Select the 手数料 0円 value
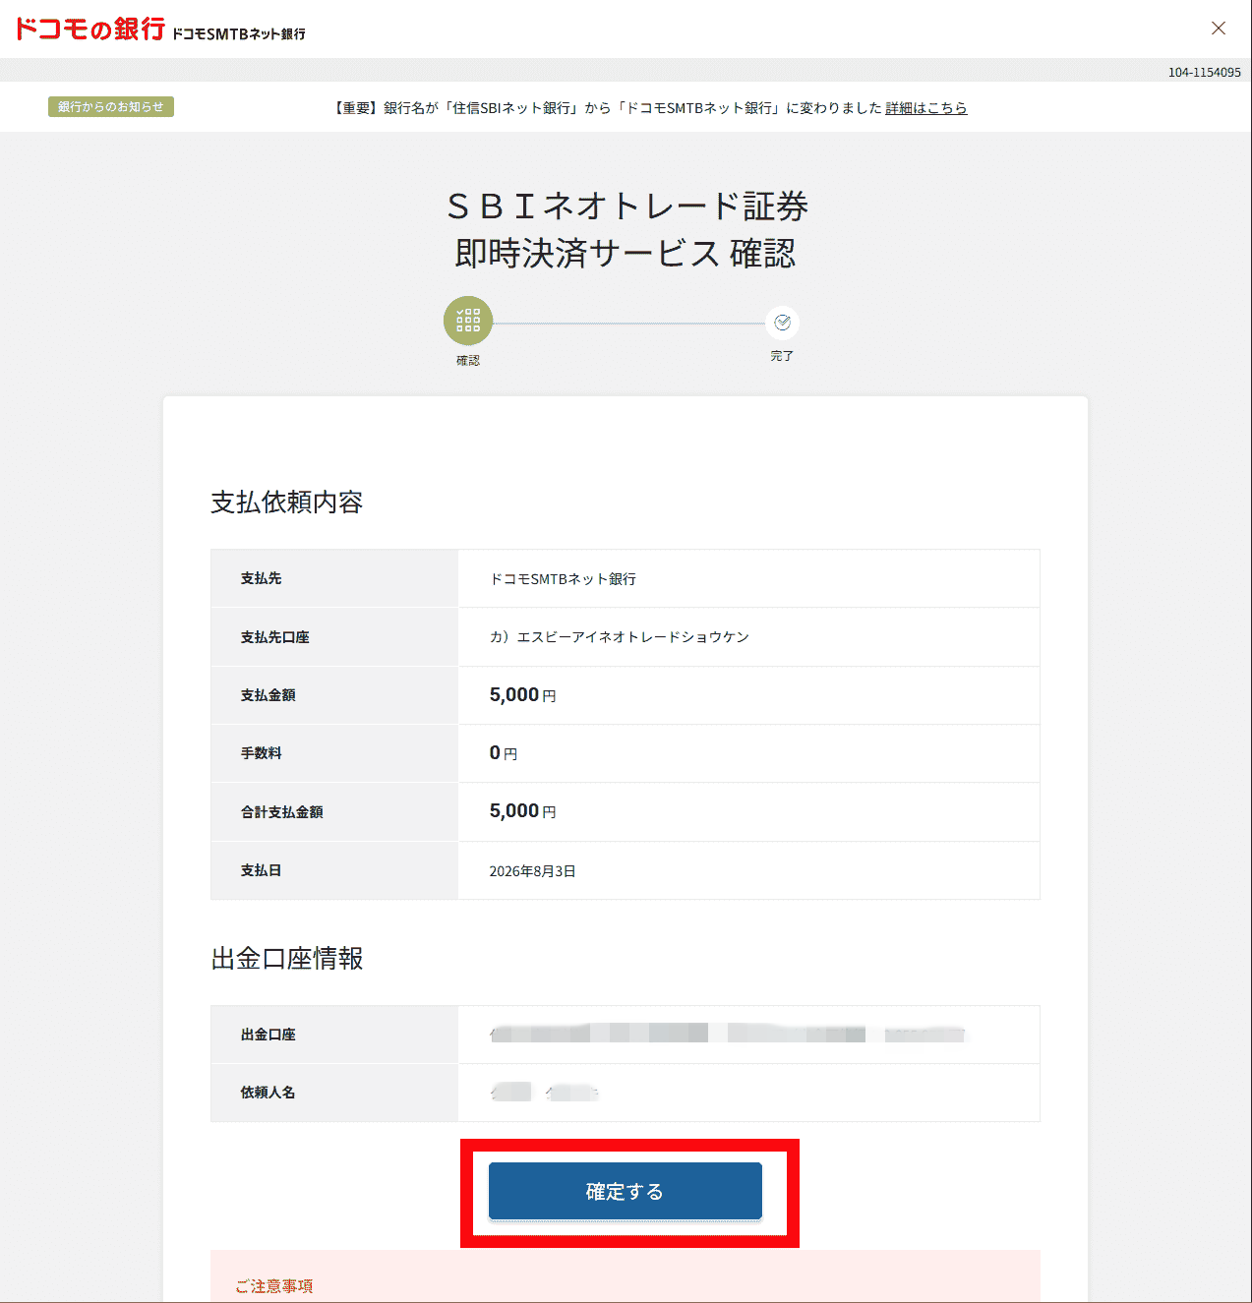 point(504,753)
